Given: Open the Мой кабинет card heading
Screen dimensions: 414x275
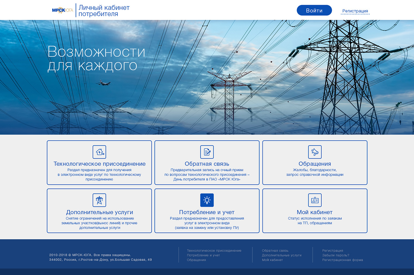Looking at the screenshot, I should (315, 212).
